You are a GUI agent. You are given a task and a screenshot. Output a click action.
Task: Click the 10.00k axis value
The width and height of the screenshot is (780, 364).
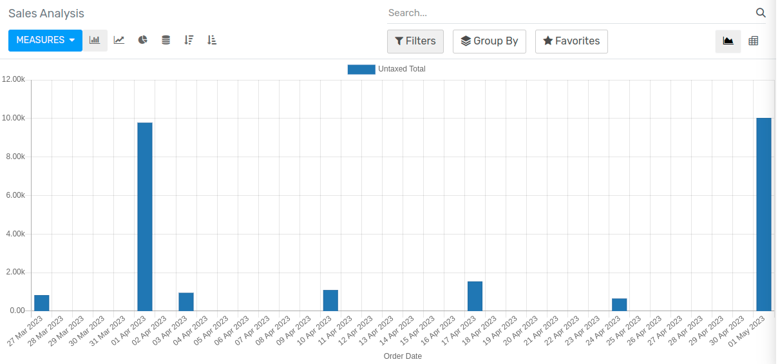[14, 119]
